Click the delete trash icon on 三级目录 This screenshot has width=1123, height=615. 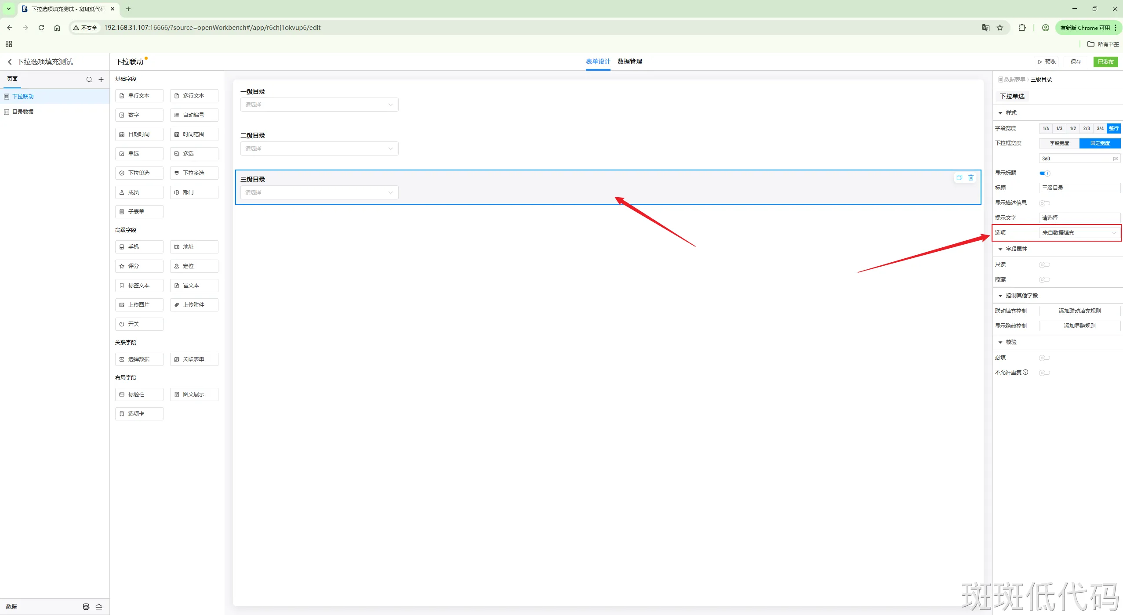(971, 177)
